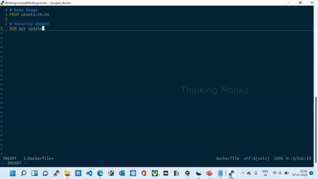Open the blue square app beside File Explorer
Screen dimensions: 318x179
coord(79,174)
